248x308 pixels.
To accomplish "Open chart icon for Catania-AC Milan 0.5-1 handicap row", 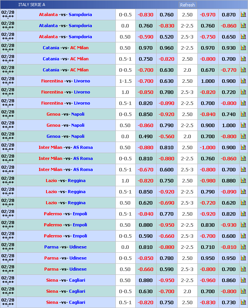I will coord(243,59).
